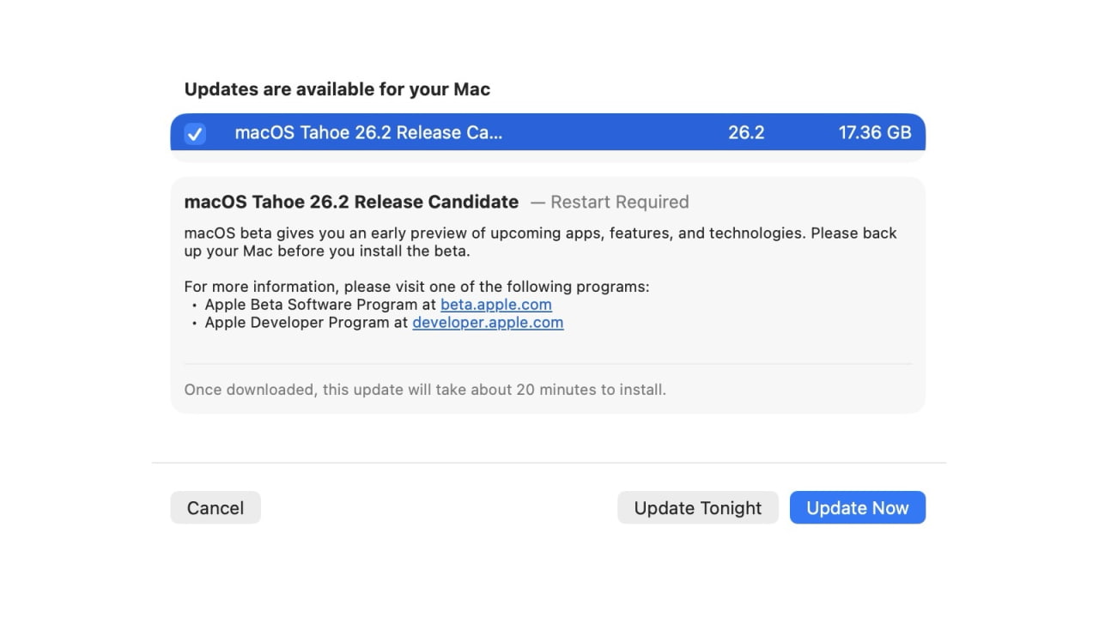Click the truncated update title in the blue row
1099x618 pixels.
point(369,132)
